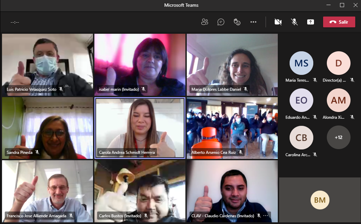Click the share content icon
Screen dimensions: 361x224
[311, 22]
